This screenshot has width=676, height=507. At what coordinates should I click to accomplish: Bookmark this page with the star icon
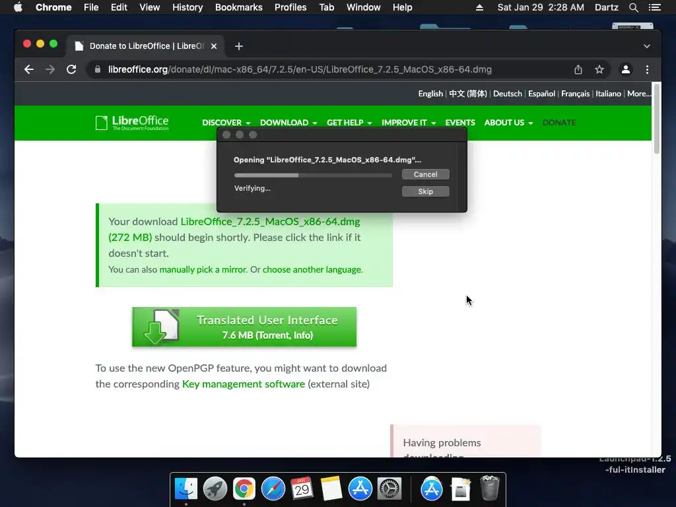tap(599, 69)
